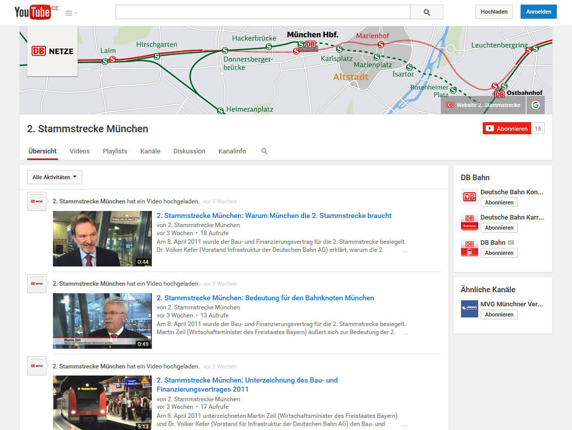Click the search magnifier button
This screenshot has width=572, height=430.
coord(426,12)
